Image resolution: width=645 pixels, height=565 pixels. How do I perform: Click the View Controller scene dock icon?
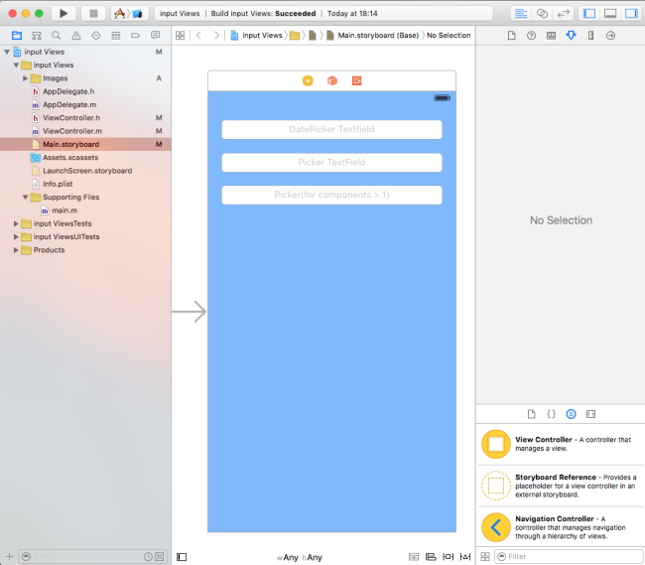click(308, 80)
